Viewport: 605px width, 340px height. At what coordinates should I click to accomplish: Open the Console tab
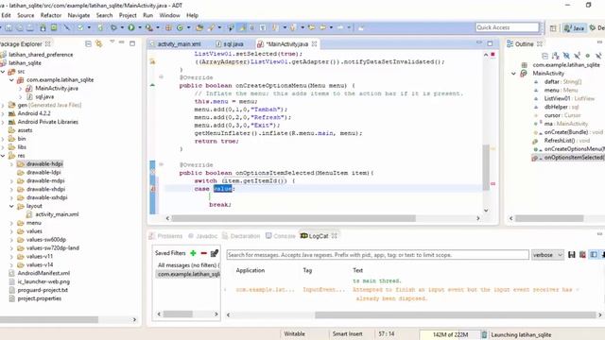point(281,236)
